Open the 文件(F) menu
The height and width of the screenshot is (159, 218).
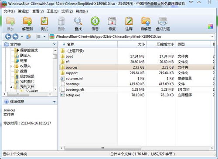(x=9, y=11)
